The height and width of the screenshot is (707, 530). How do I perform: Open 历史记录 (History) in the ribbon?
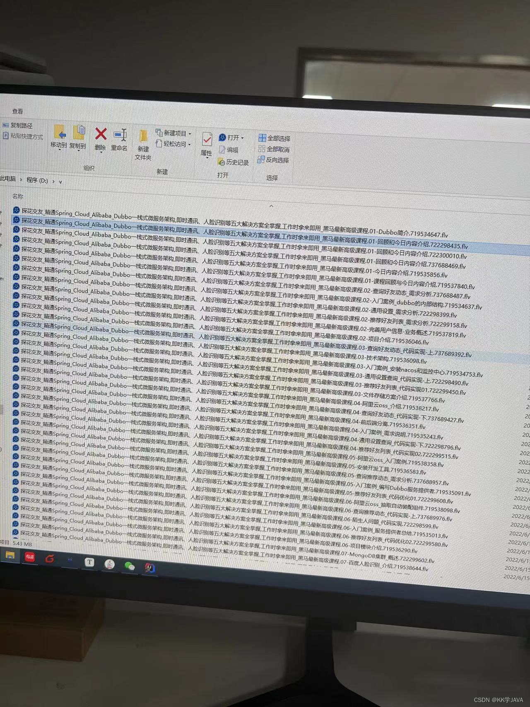233,162
